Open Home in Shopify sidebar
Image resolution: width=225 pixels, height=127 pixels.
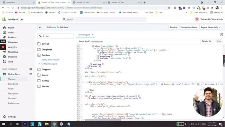click(11, 28)
